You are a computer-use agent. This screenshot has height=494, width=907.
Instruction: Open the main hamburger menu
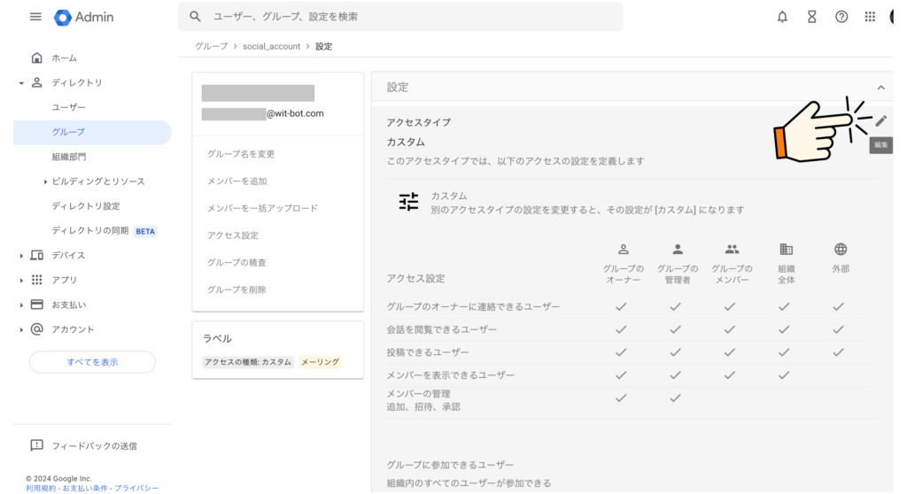[35, 17]
